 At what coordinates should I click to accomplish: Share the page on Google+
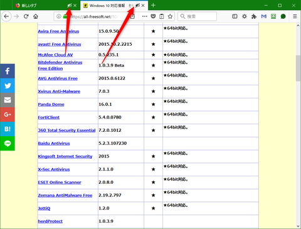tap(8, 114)
